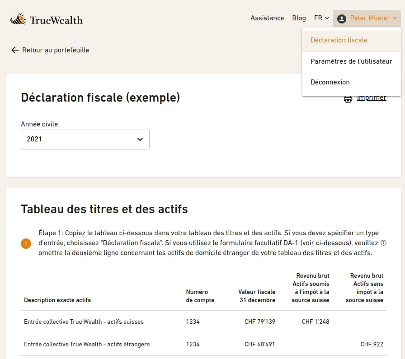Open the Blog link
Viewport: 405px width, 359px height.
[299, 18]
